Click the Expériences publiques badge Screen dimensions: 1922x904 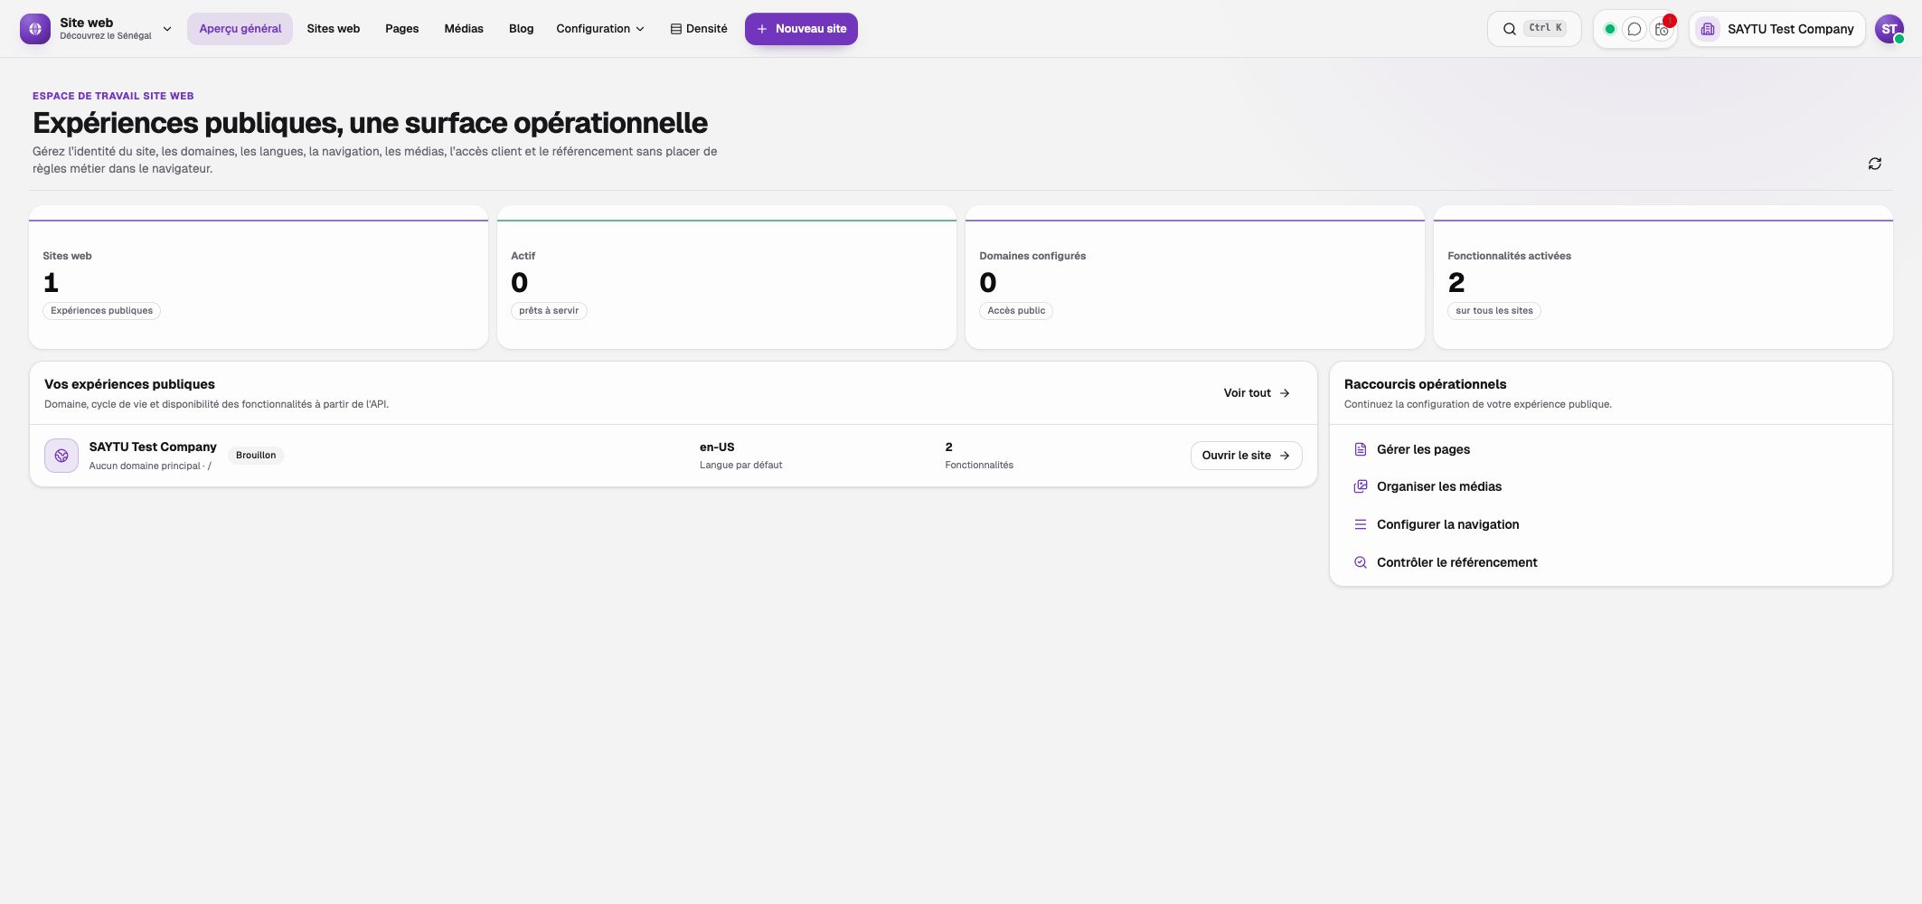pyautogui.click(x=102, y=311)
